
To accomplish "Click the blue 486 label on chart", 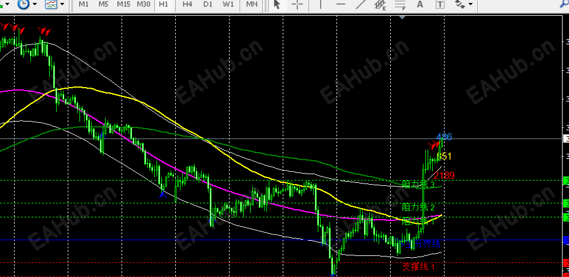I will pyautogui.click(x=444, y=137).
